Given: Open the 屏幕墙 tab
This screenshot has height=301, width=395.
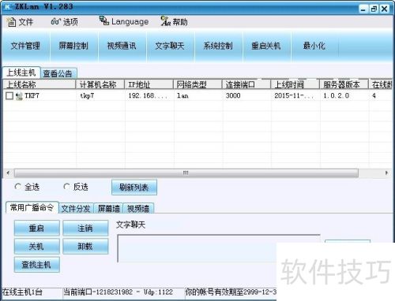Looking at the screenshot, I should pos(109,209).
